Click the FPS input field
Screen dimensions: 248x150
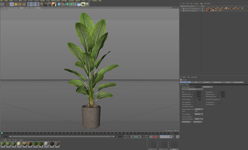coord(198,92)
